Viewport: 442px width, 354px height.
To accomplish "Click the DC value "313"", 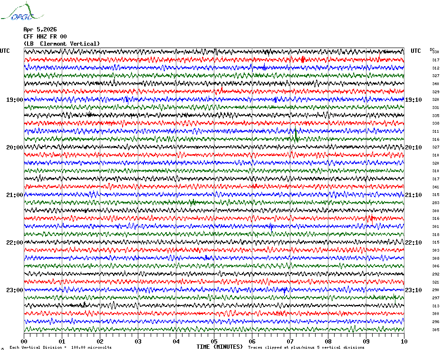I will click(436, 306).
